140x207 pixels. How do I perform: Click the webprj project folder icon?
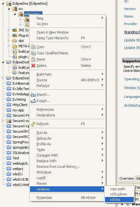9,169
